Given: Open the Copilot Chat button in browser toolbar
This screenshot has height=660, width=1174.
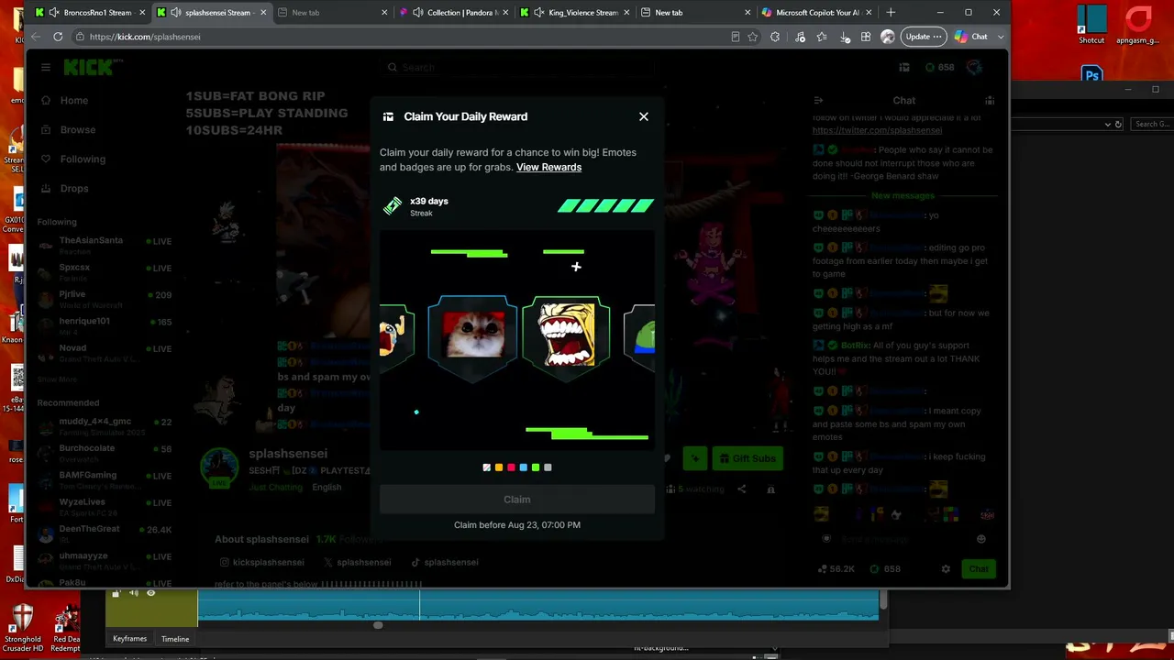Looking at the screenshot, I should [971, 37].
